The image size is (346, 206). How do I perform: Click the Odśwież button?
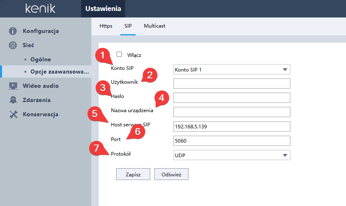coord(171,174)
